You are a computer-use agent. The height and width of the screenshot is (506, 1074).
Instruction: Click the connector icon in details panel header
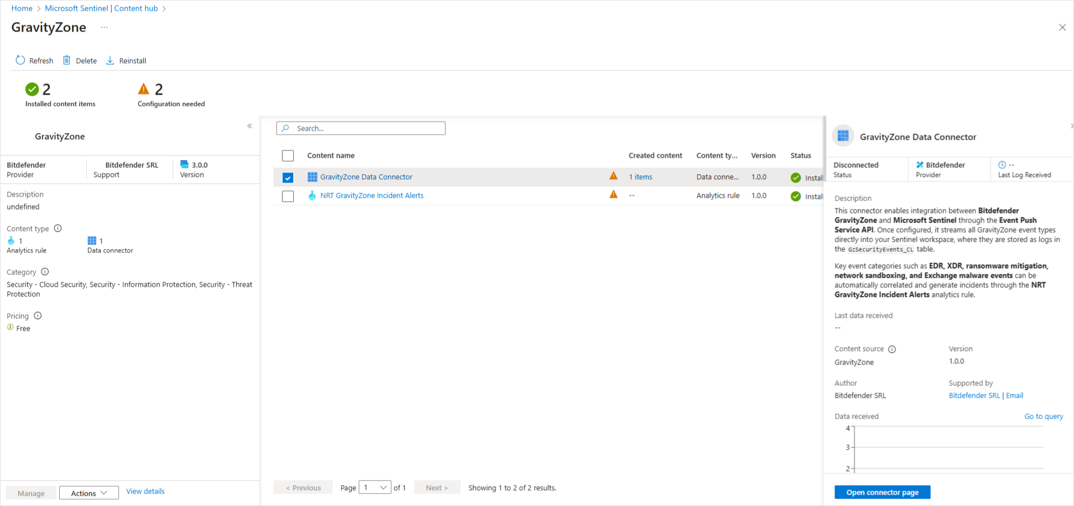843,136
